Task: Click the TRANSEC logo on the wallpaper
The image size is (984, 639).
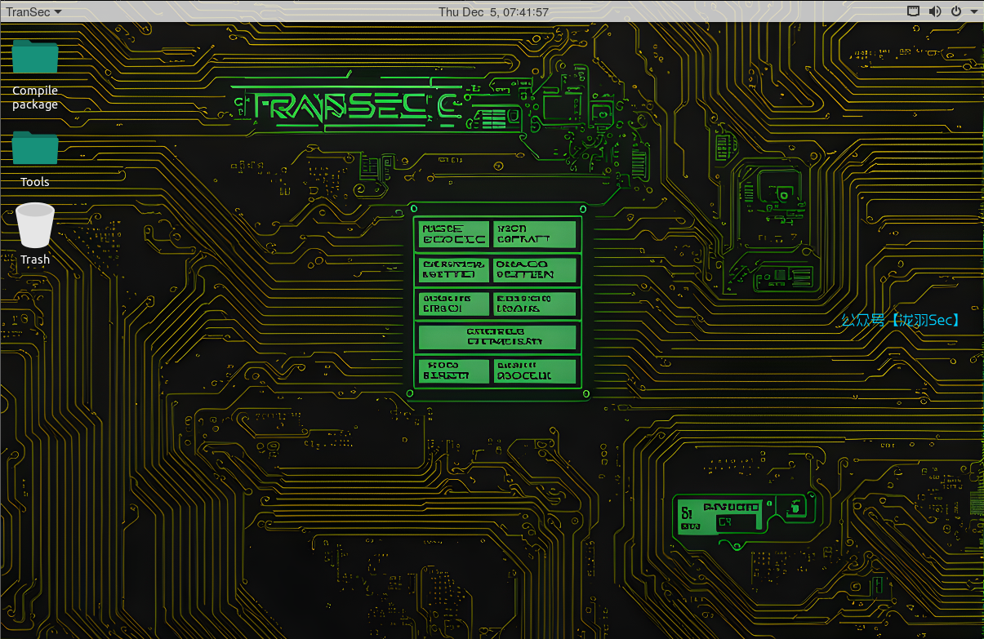Action: (351, 106)
